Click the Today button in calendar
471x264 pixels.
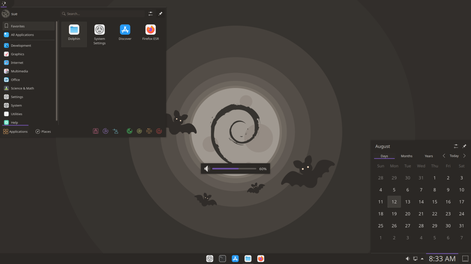pyautogui.click(x=454, y=156)
